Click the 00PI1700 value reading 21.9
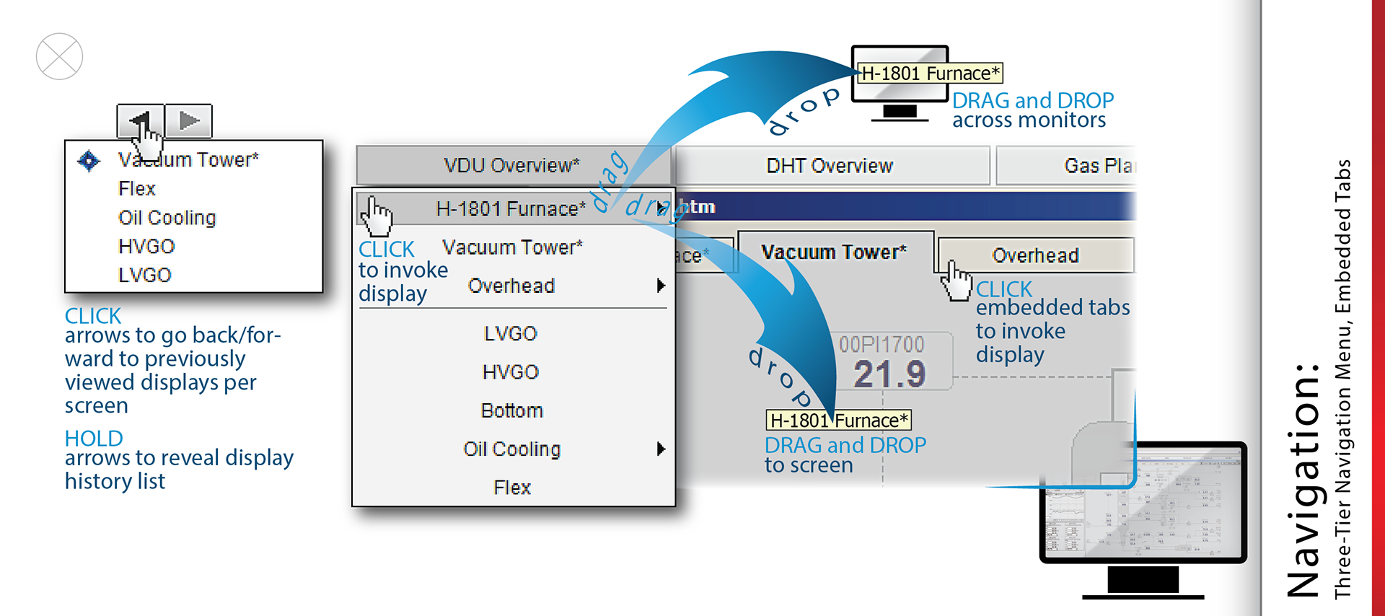Image resolution: width=1385 pixels, height=616 pixels. point(889,374)
